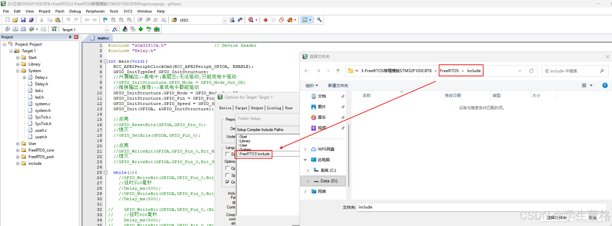This screenshot has width=612, height=226.
Task: Expand the Library group in project tree
Action: (x=18, y=64)
